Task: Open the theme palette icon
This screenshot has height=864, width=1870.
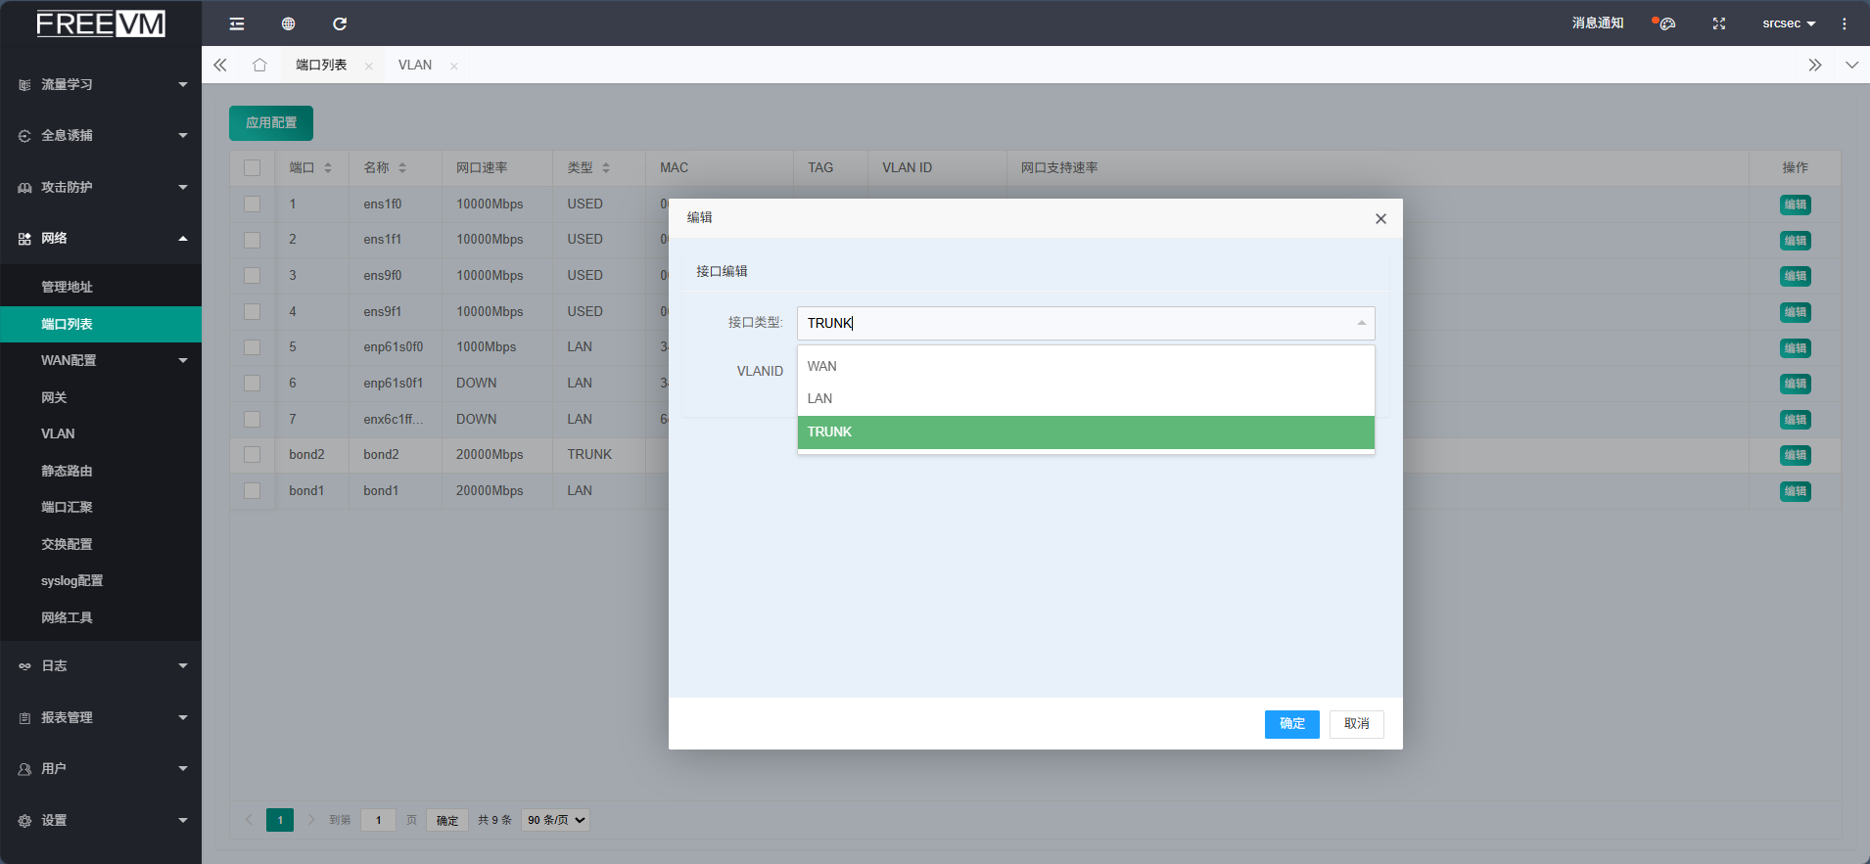Action: point(1666,23)
